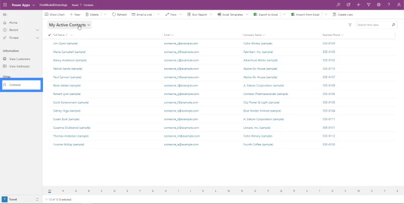The image size is (404, 204).
Task: Open the app launcher waffle icon
Action: pos(5,5)
